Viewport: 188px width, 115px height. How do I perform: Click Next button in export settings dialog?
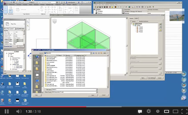[143, 78]
